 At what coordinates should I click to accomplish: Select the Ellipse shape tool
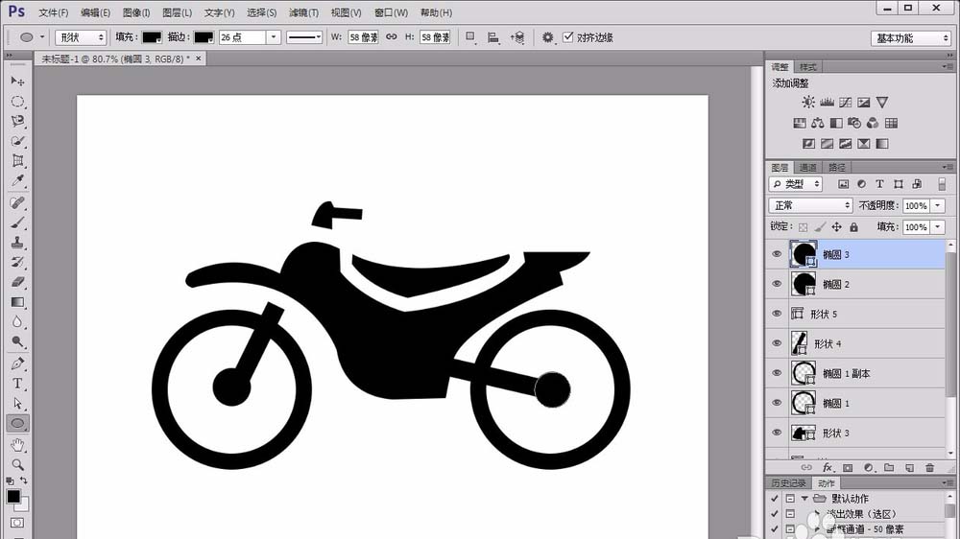17,423
